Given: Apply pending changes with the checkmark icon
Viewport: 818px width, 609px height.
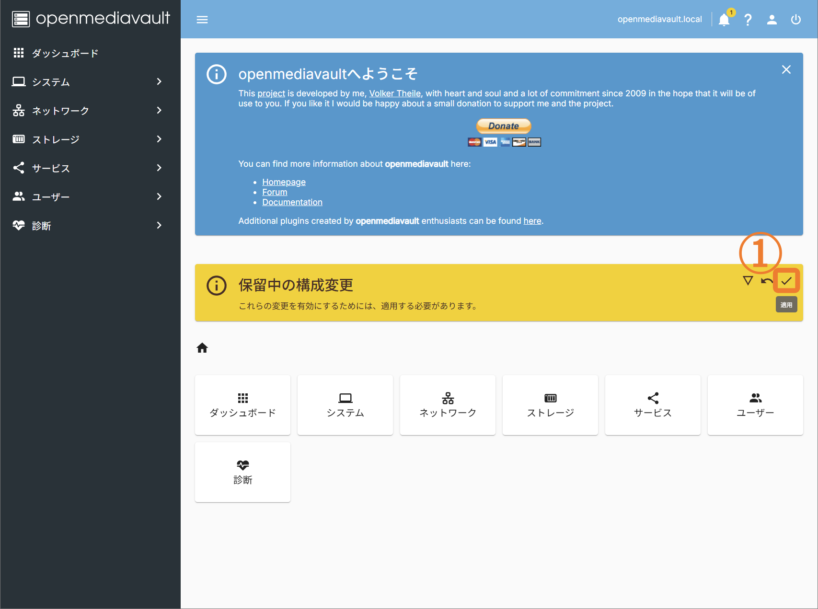Looking at the screenshot, I should [x=786, y=281].
